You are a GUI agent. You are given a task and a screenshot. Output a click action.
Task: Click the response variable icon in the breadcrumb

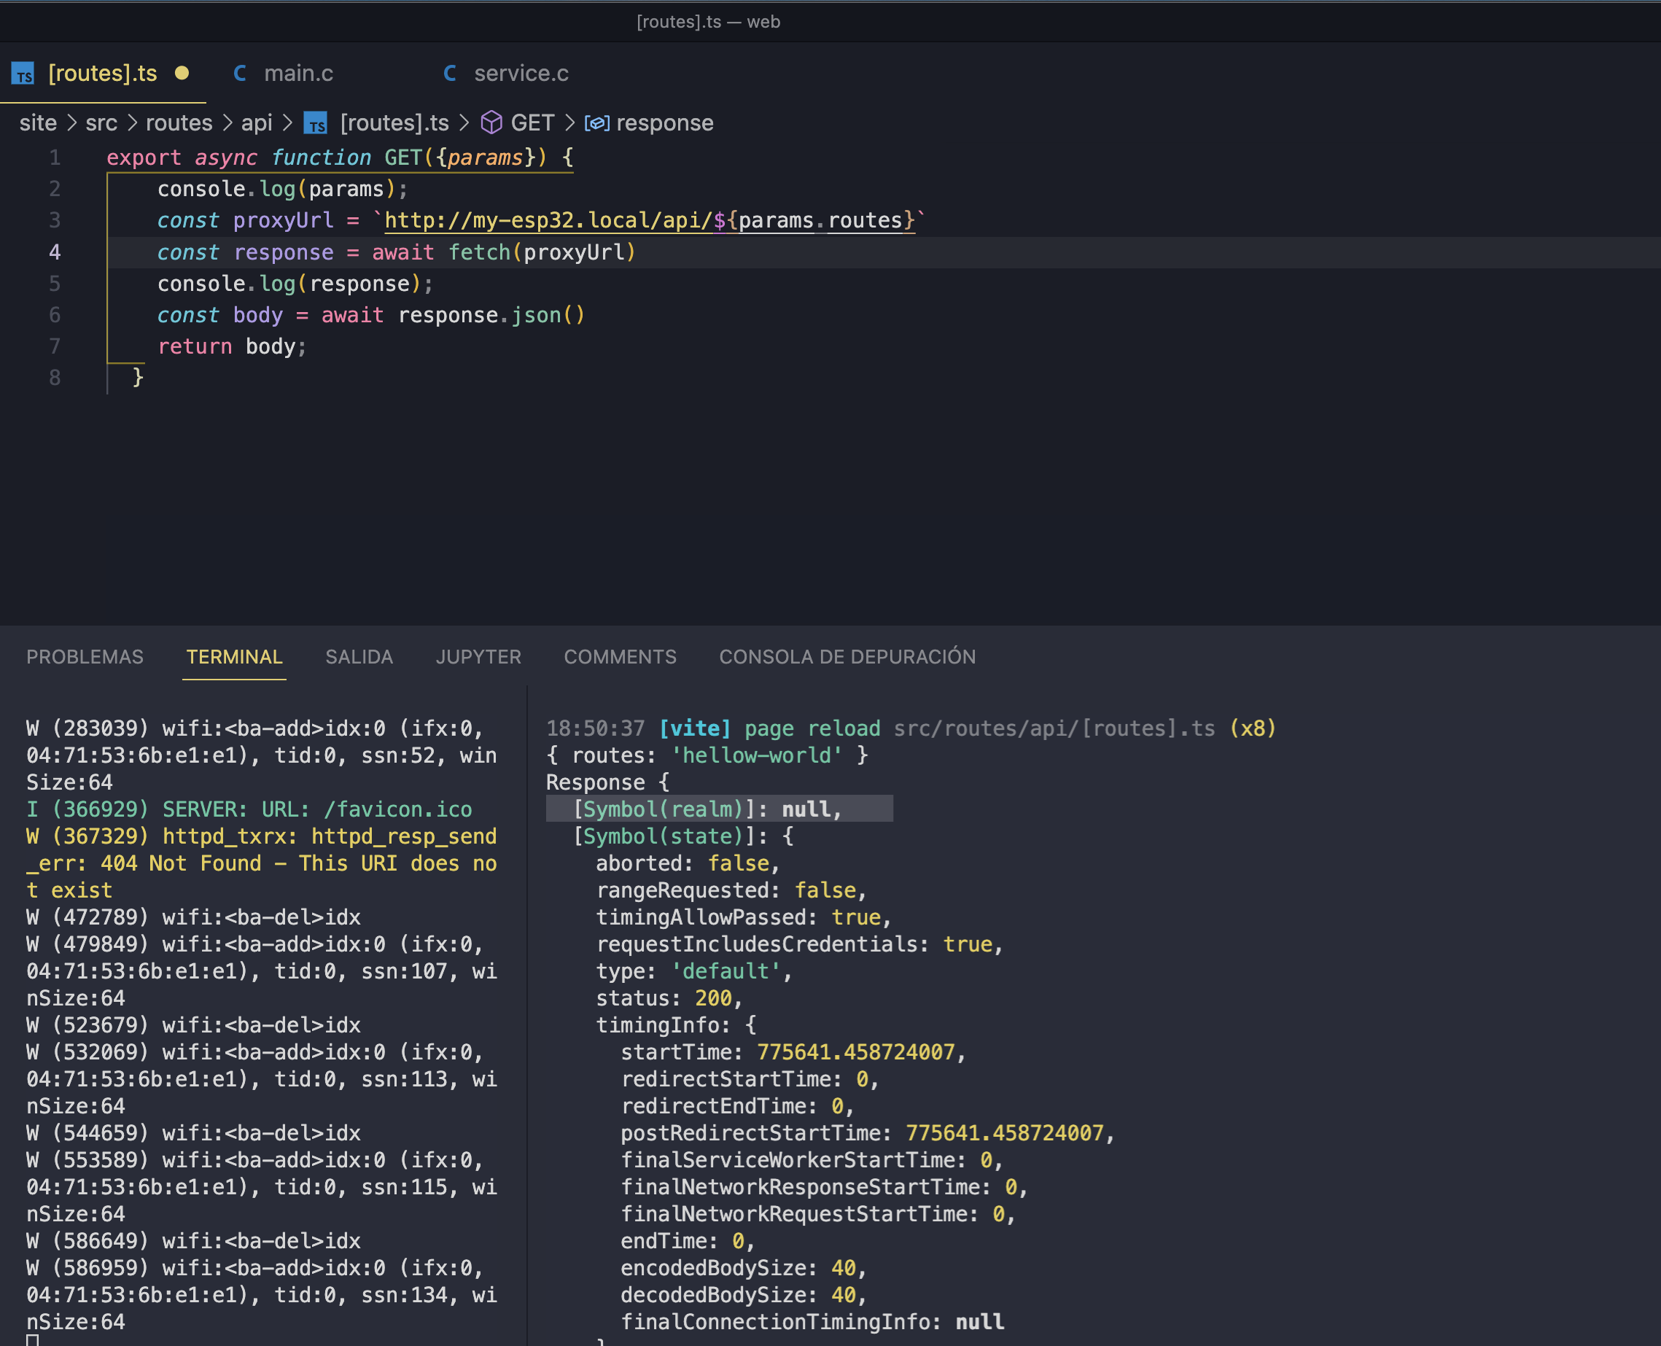[x=596, y=123]
